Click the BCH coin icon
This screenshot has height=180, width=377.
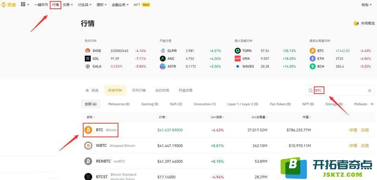pyautogui.click(x=313, y=67)
